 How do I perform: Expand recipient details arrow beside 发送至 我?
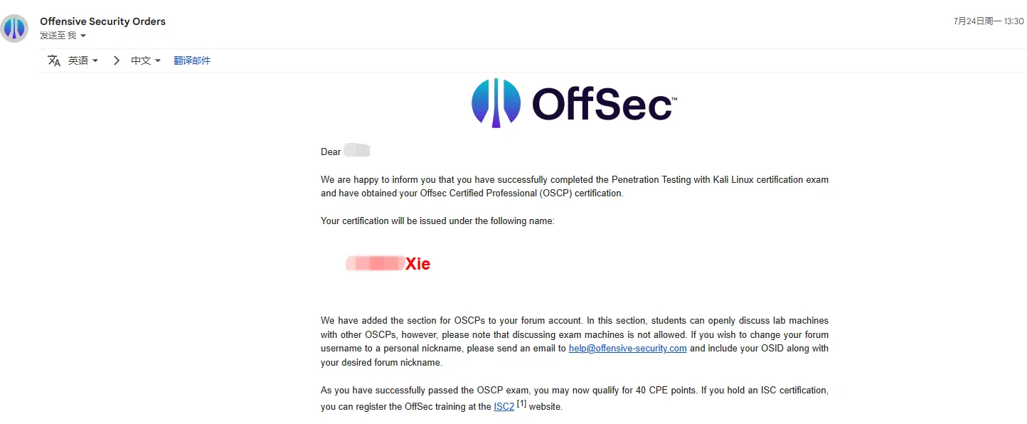tap(83, 36)
